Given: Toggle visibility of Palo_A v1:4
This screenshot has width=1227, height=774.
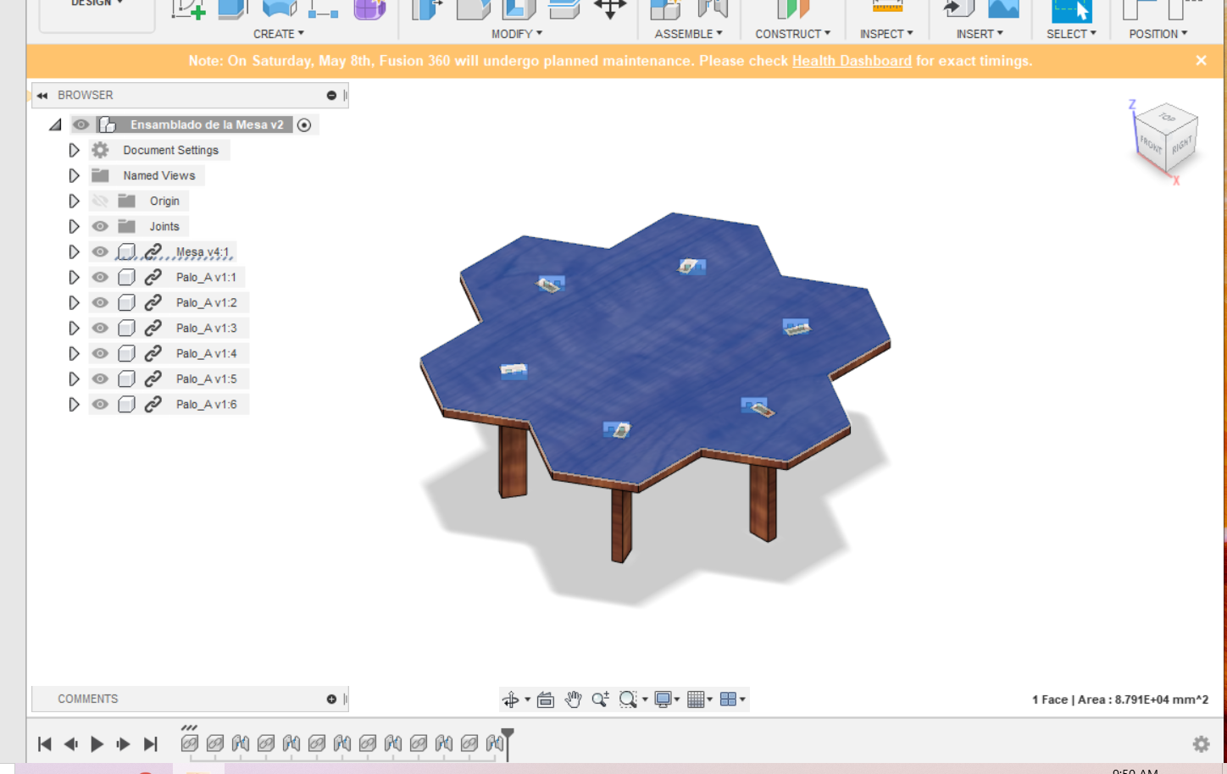Looking at the screenshot, I should [100, 353].
